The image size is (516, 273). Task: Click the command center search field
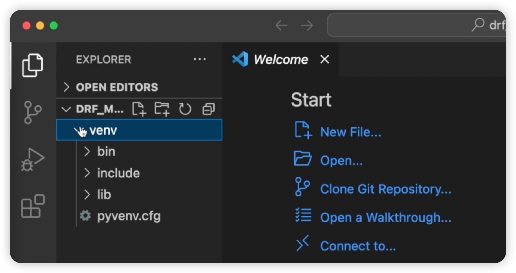[x=415, y=25]
